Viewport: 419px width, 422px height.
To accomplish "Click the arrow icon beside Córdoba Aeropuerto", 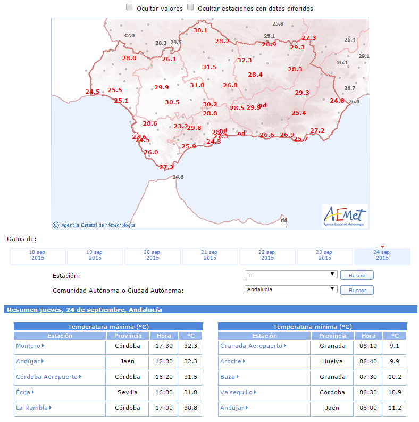I will point(80,377).
